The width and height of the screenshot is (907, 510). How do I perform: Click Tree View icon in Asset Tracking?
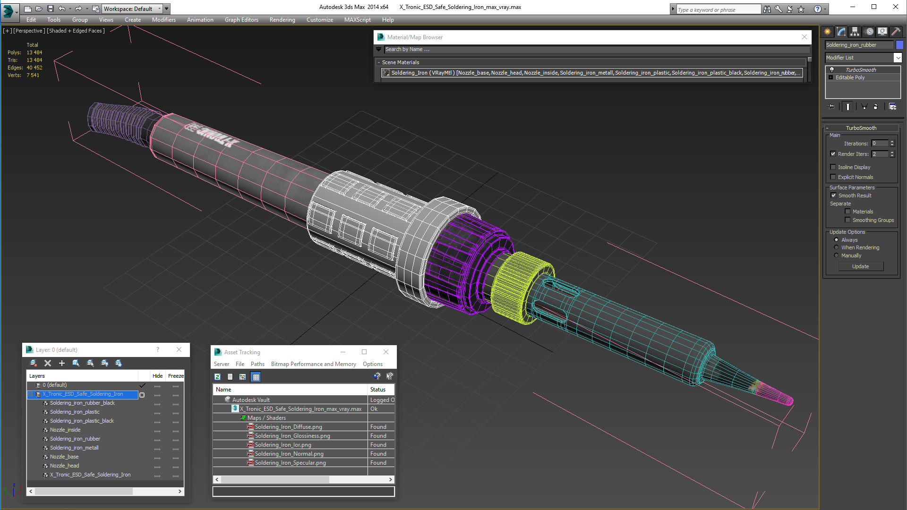click(243, 377)
